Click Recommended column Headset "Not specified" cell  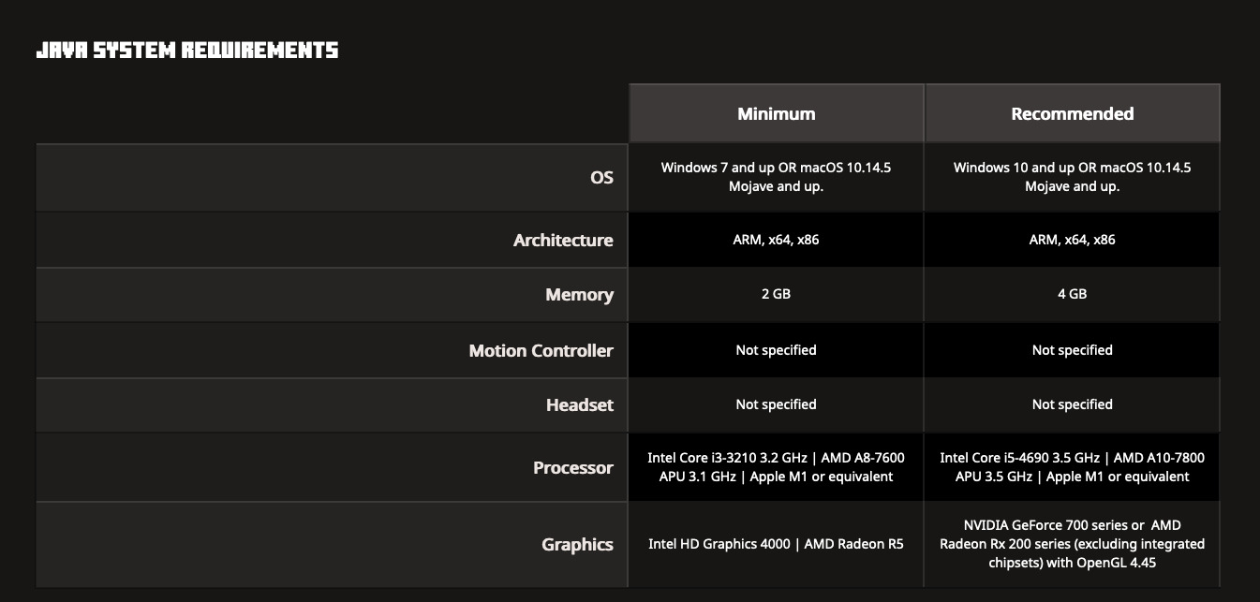coord(1072,404)
